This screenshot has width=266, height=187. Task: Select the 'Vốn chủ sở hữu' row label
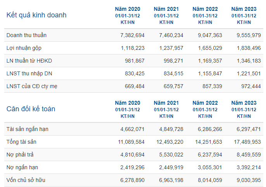tap(26, 180)
